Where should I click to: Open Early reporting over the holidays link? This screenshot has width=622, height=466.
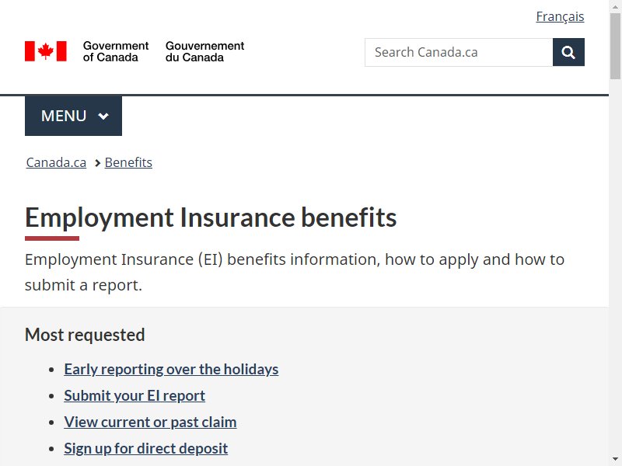point(171,370)
